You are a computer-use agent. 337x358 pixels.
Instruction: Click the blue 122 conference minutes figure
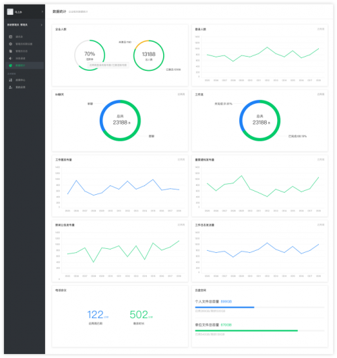tap(95, 315)
